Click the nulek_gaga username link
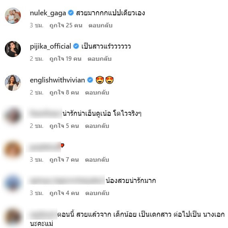The height and width of the screenshot is (228, 228). click(x=48, y=13)
